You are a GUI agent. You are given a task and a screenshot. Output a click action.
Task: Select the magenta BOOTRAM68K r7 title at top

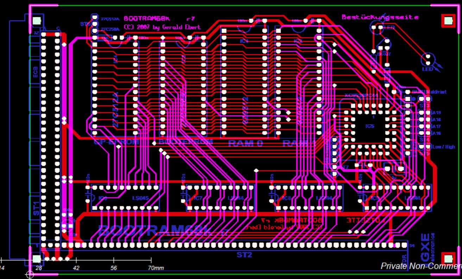point(159,19)
